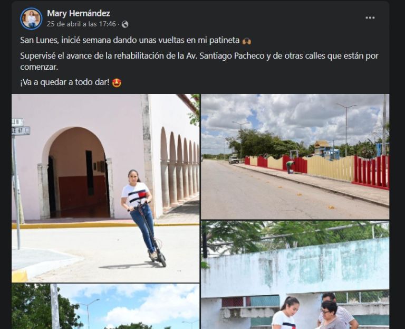405x329 pixels.
Task: Open the photo with people by blue wall
Action: tap(295, 275)
